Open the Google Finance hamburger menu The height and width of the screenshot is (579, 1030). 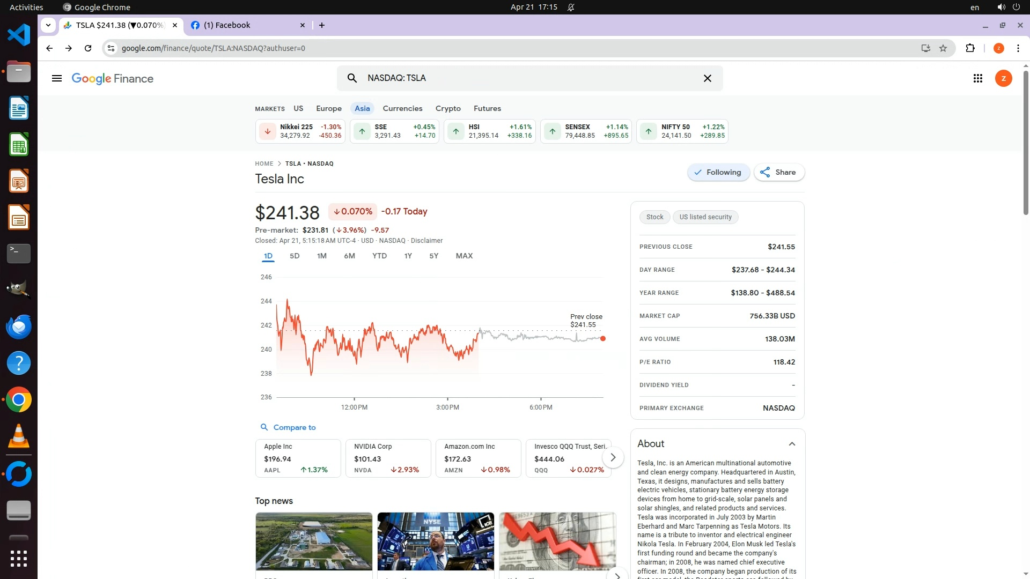(x=57, y=78)
